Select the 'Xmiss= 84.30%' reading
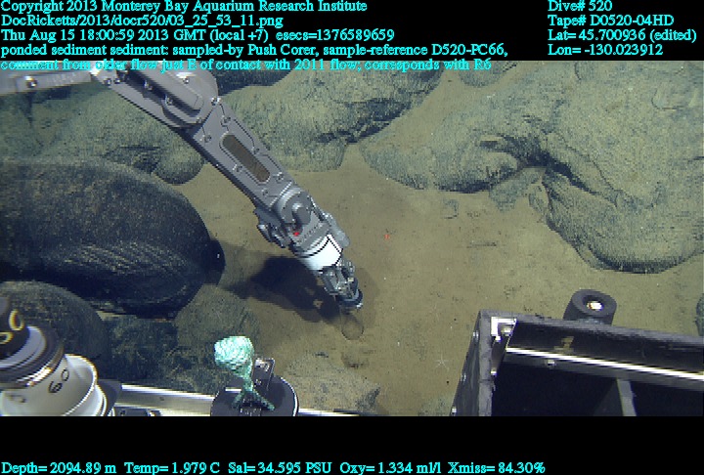704x475 pixels. [496, 468]
